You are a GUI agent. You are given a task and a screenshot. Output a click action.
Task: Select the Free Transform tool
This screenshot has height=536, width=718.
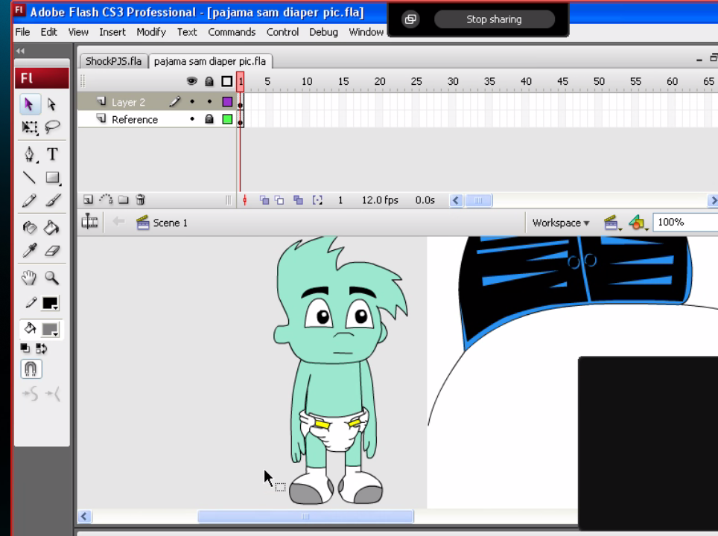tap(29, 127)
